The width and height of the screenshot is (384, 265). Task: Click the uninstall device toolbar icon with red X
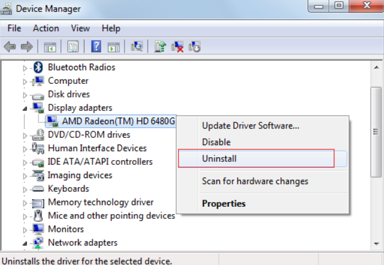pos(177,46)
